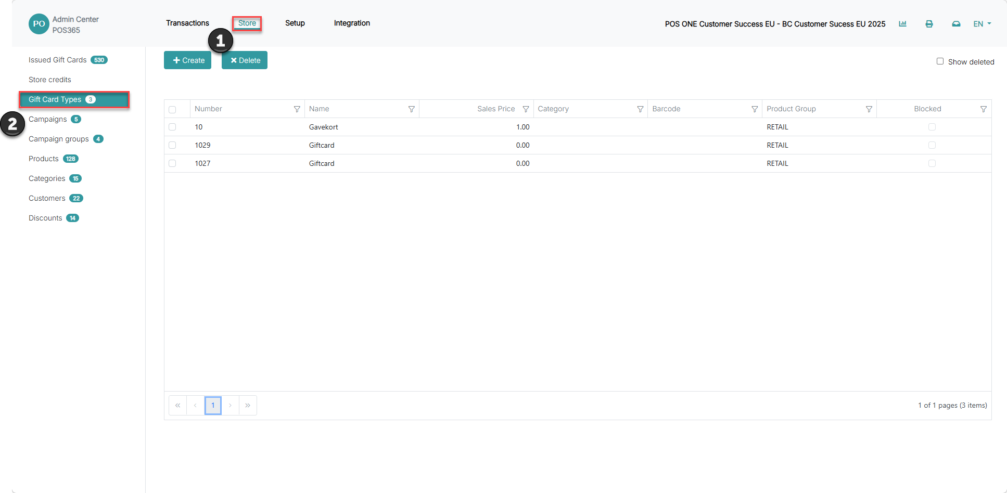Viewport: 1007px width, 493px height.
Task: Click the POS ONE Customer Success EU title
Action: 775,24
